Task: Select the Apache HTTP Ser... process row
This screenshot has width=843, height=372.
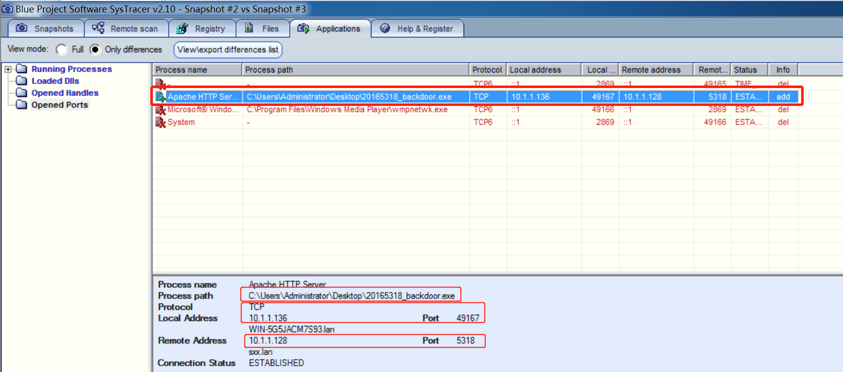Action: (x=476, y=96)
